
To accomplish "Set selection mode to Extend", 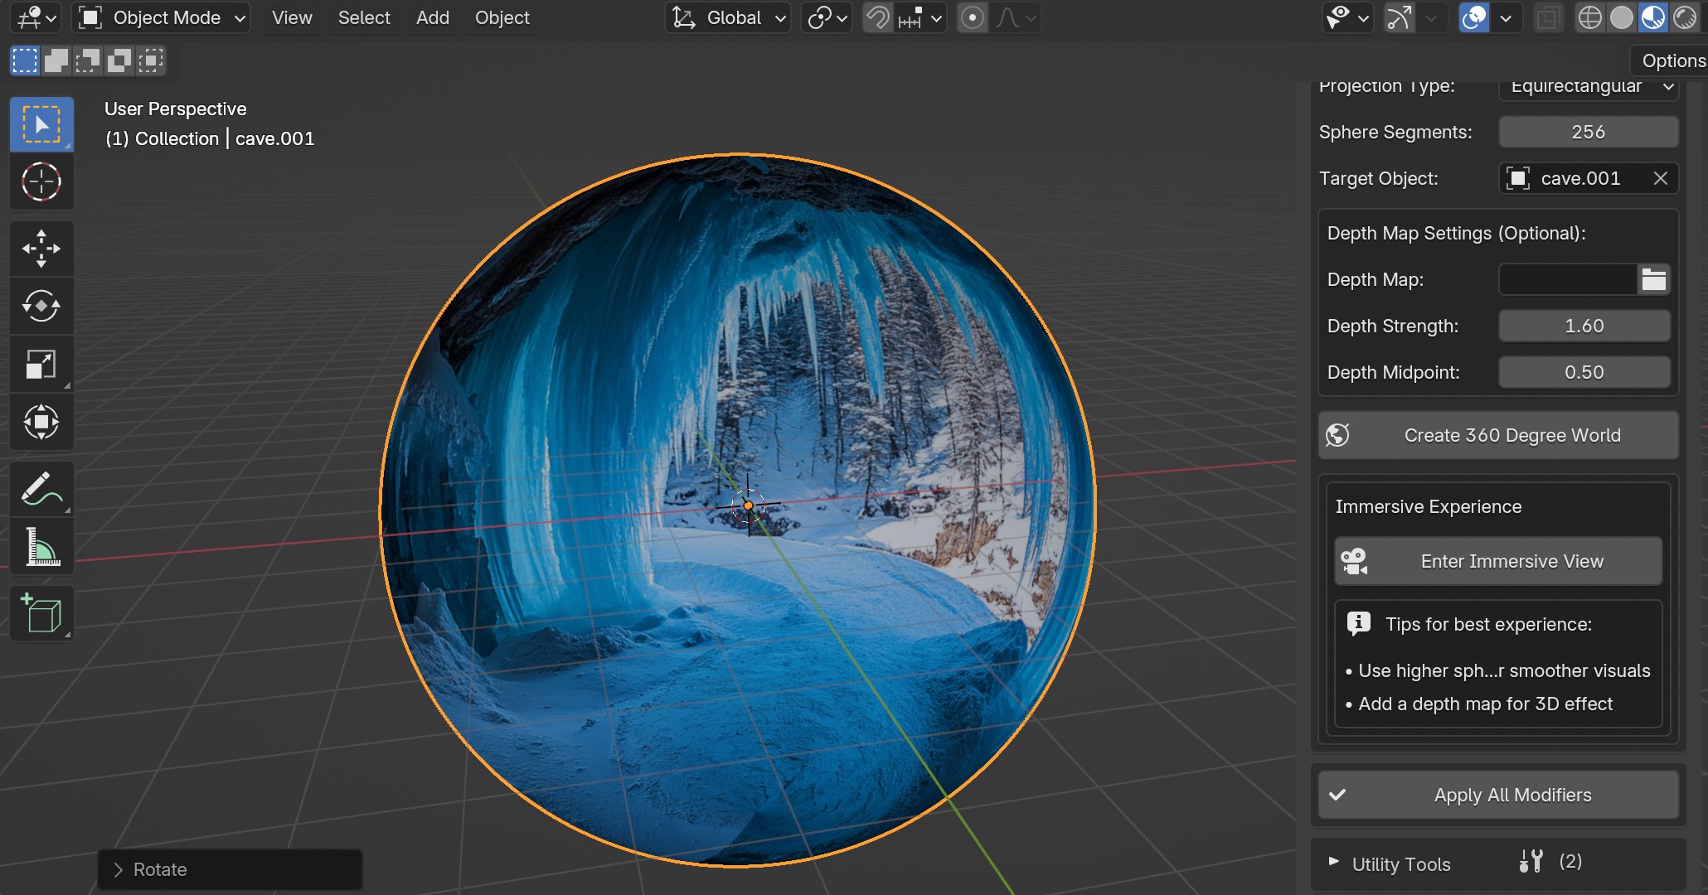I will pos(56,60).
